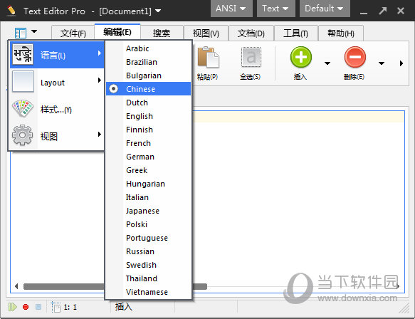Choose French language
The image size is (415, 319).
pos(148,143)
